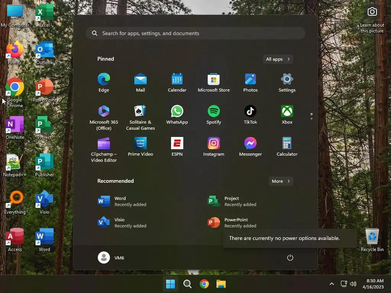Go to next pinned apps page dots

[x=312, y=116]
